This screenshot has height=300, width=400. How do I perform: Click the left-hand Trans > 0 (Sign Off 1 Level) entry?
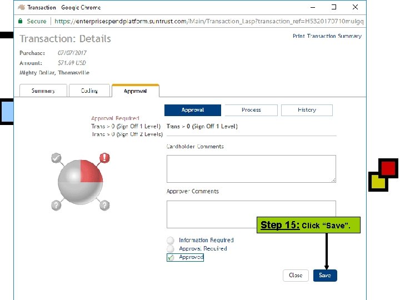click(x=126, y=126)
